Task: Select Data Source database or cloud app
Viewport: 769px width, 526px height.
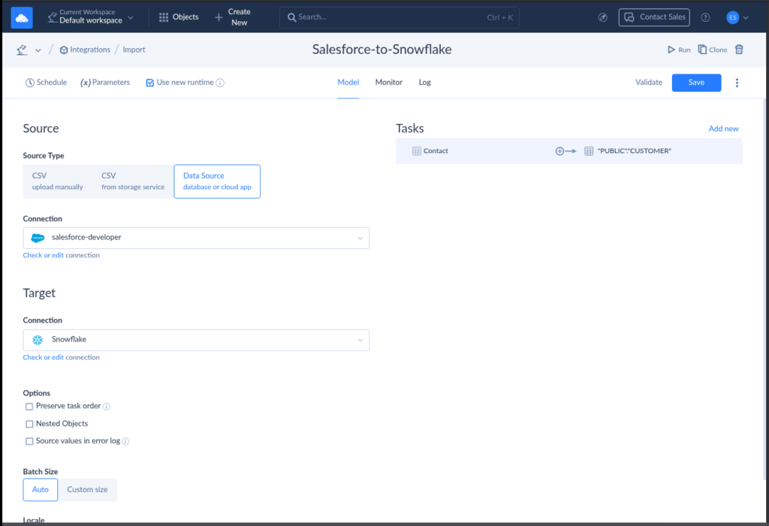Action: tap(217, 182)
